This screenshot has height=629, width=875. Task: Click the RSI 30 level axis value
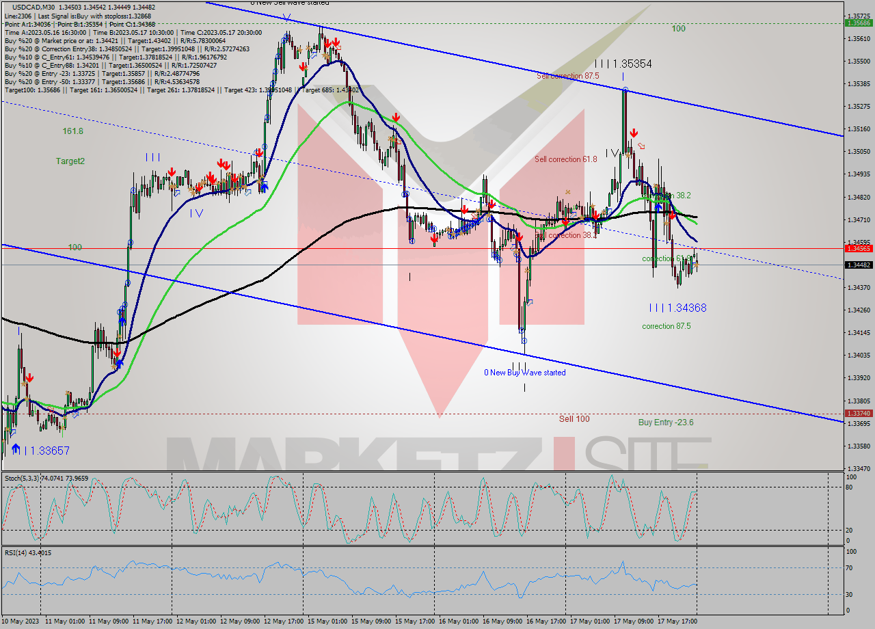850,594
